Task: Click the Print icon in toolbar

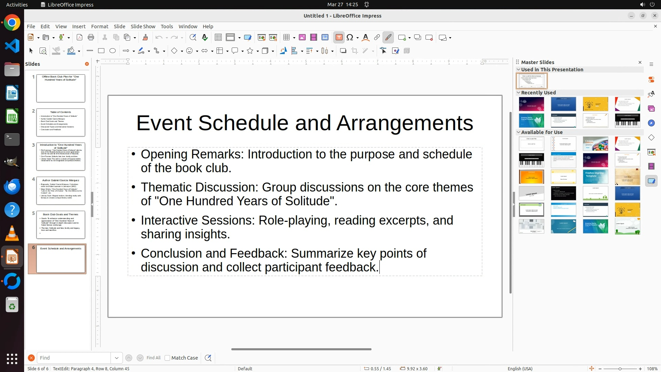Action: [x=91, y=38]
